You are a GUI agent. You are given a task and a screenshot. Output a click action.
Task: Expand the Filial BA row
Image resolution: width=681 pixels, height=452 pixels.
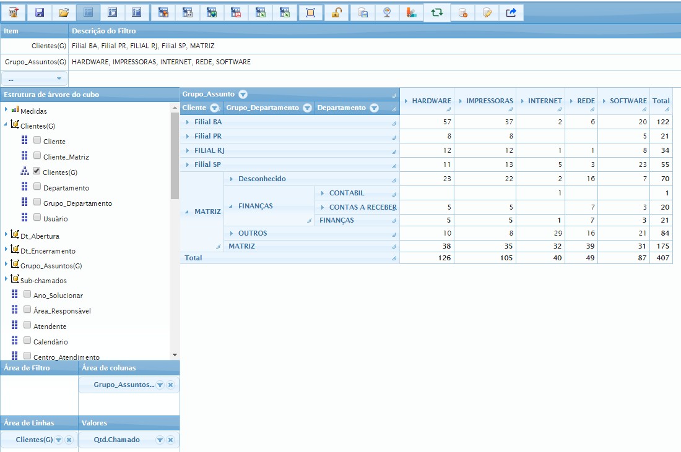pos(188,122)
